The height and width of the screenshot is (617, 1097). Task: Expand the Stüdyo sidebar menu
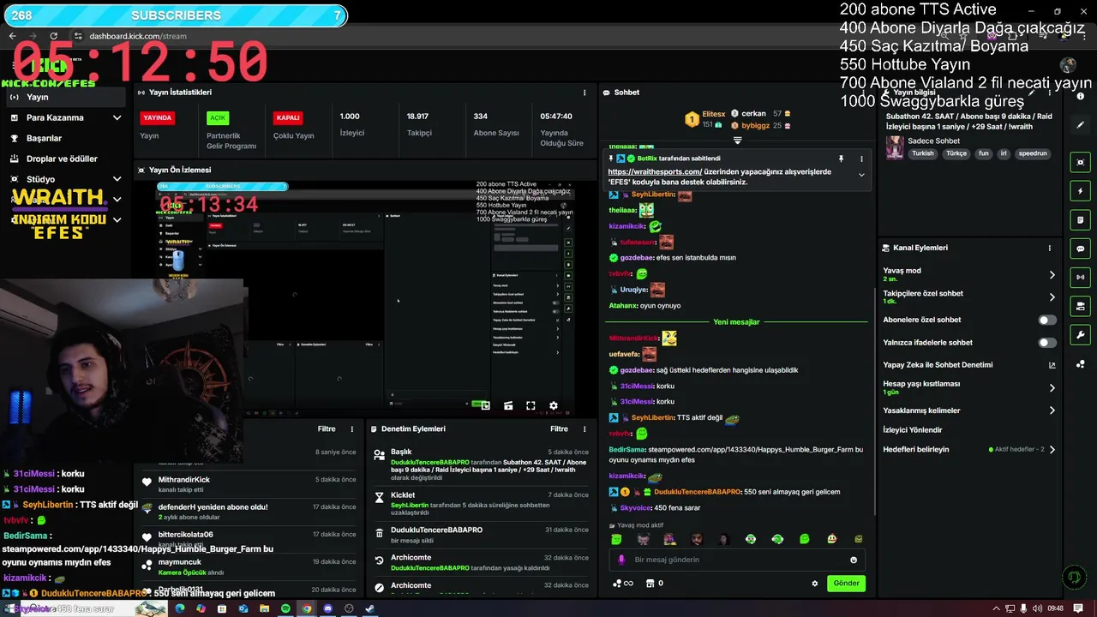[117, 179]
